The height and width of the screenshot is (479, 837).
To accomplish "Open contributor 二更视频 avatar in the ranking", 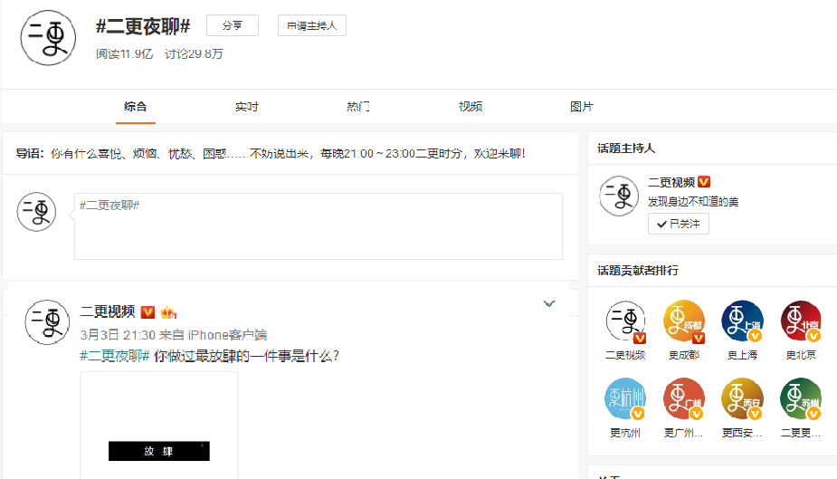I will [625, 321].
